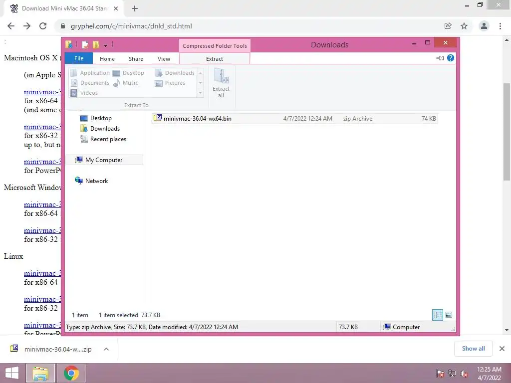511x383 pixels.
Task: Choose Application as extract destination
Action: (90, 73)
